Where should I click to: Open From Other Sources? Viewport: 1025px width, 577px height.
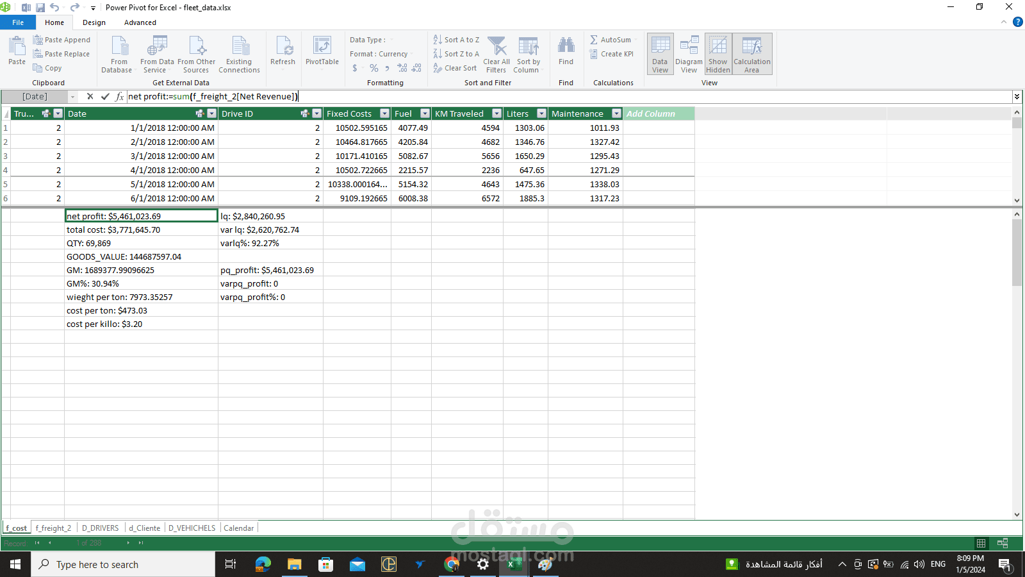(x=197, y=54)
